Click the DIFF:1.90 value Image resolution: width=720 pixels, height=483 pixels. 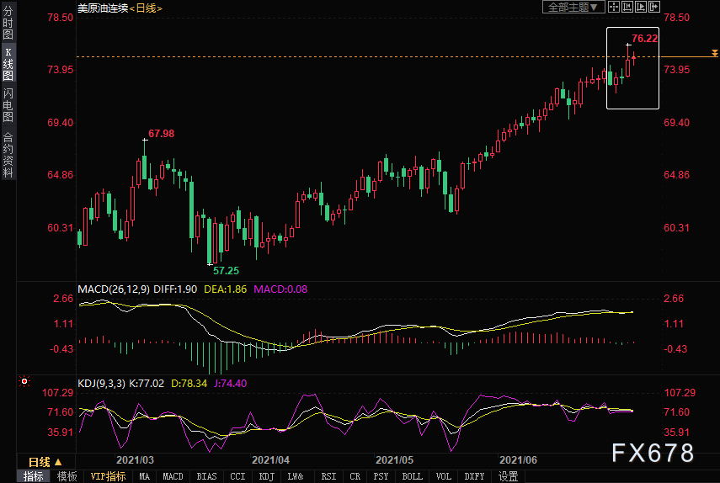tap(175, 289)
